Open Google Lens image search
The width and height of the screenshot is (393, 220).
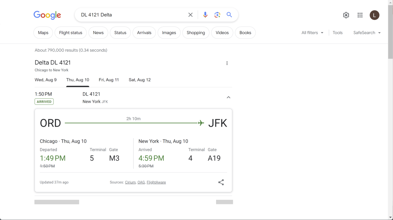coord(217,15)
